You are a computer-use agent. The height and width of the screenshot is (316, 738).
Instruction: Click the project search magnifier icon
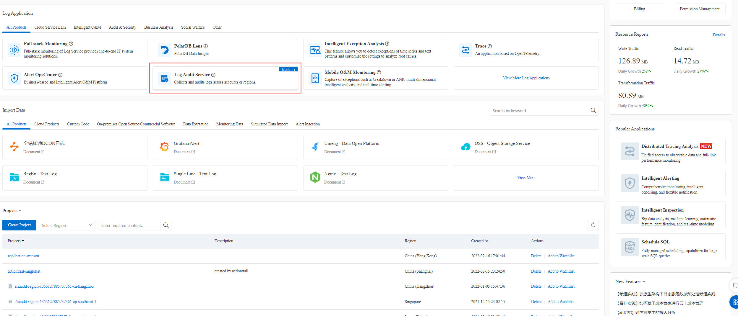click(x=166, y=225)
